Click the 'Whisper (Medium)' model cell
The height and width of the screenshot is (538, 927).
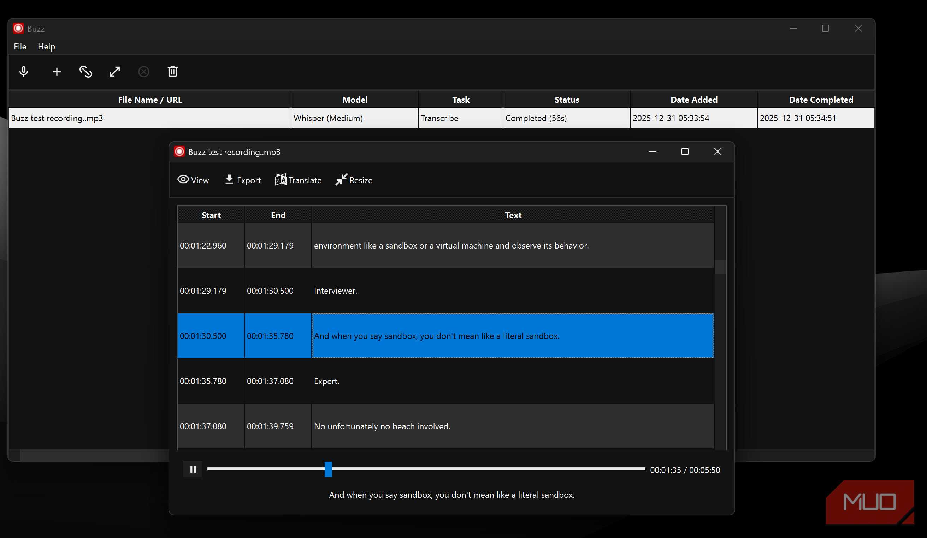click(354, 118)
